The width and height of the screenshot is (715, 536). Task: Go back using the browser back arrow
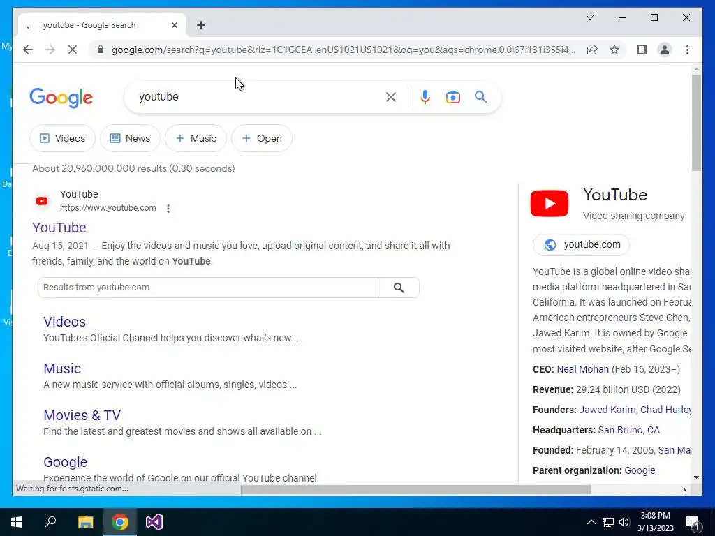[x=28, y=50]
